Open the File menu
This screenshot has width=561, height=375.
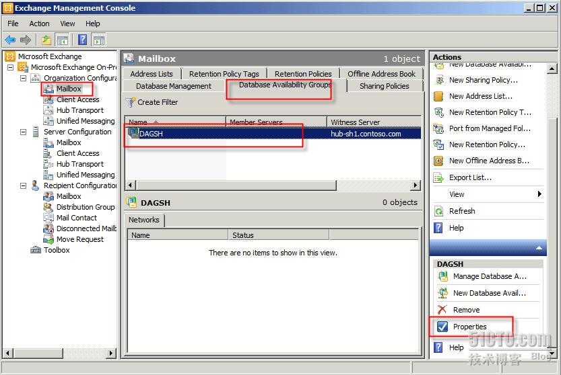pos(13,24)
